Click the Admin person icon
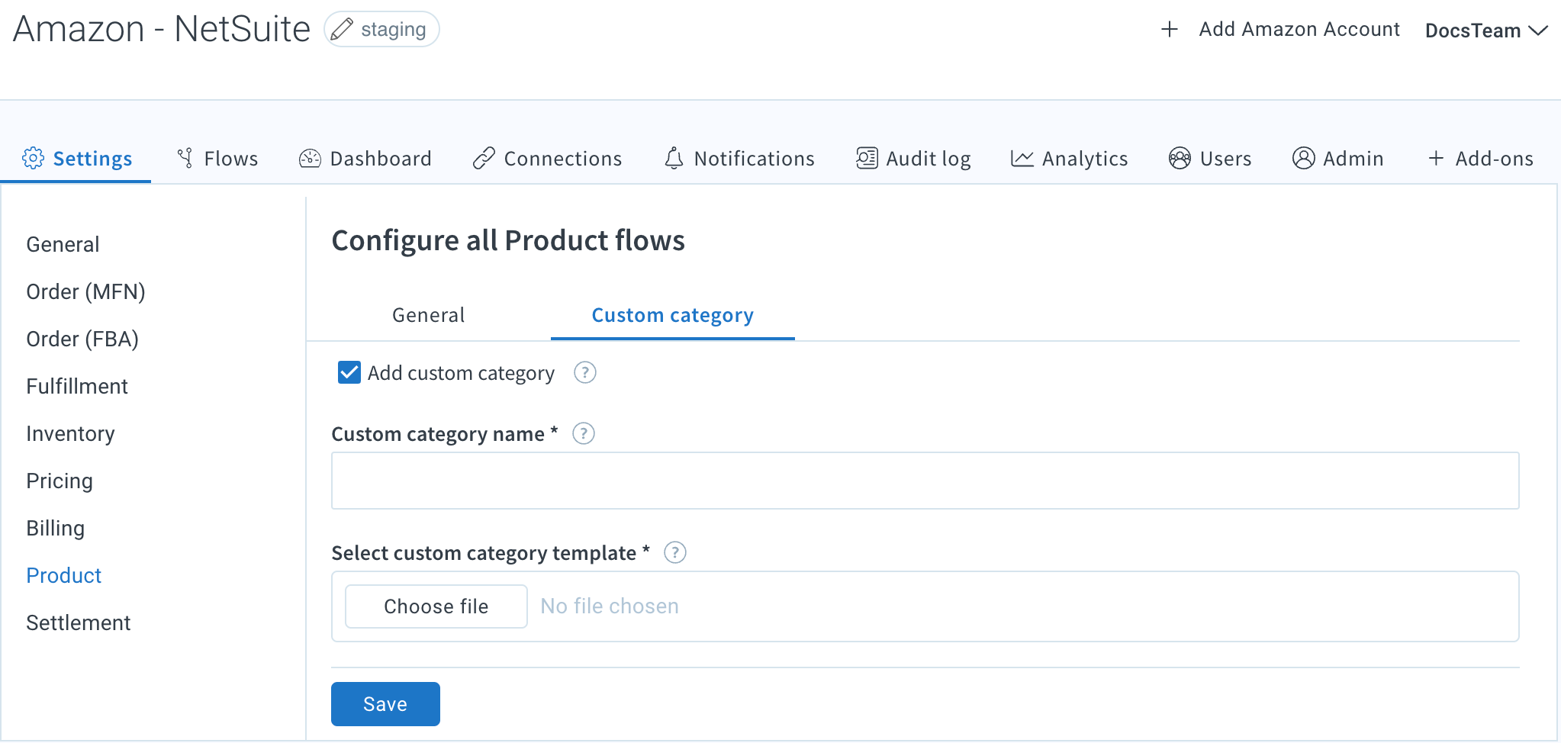Screen dimensions: 1561x743 (1304, 158)
